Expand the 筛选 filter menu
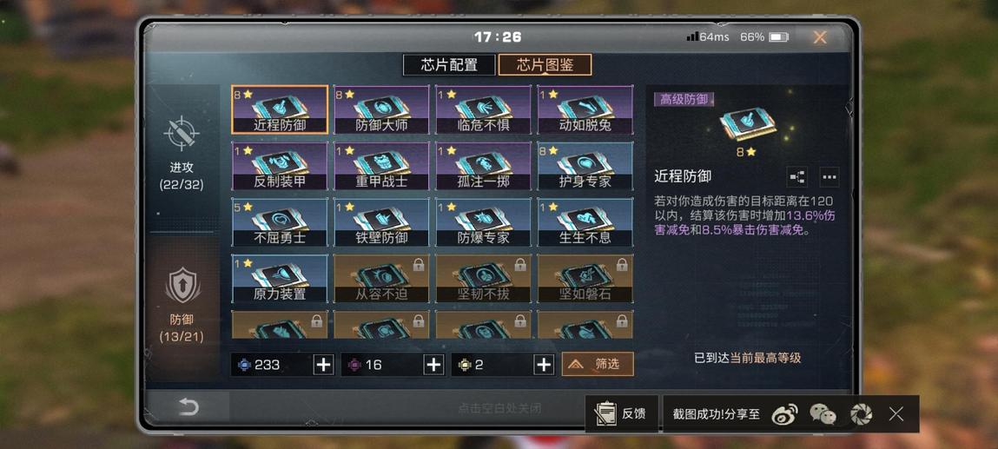Image resolution: width=998 pixels, height=449 pixels. pyautogui.click(x=598, y=365)
